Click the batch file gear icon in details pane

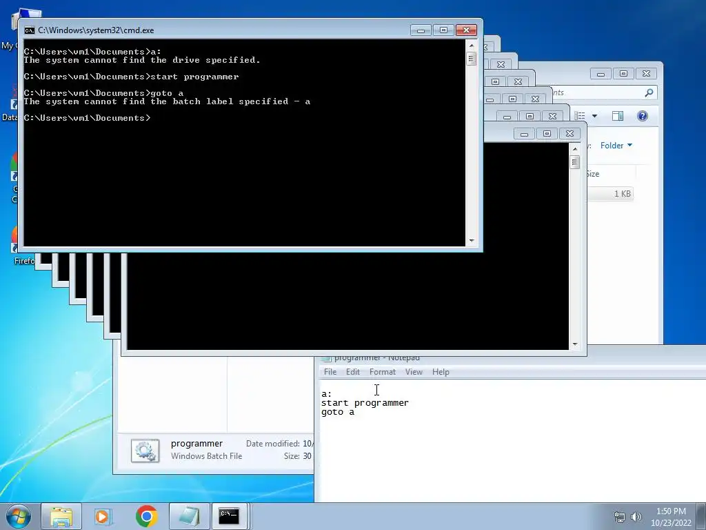point(145,451)
